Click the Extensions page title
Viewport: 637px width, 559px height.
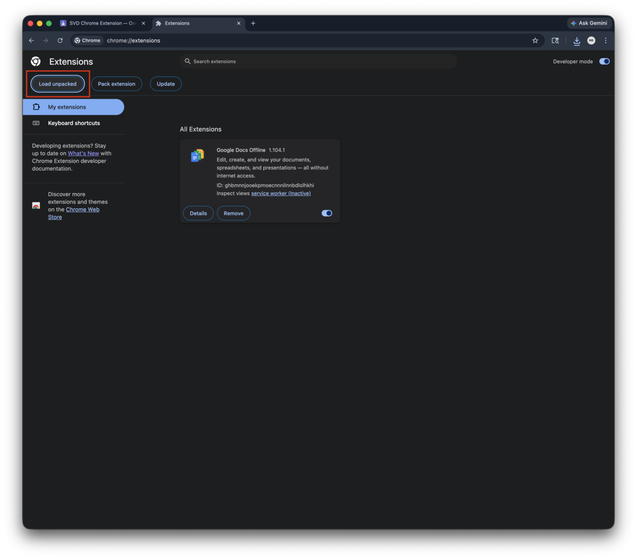pos(71,62)
